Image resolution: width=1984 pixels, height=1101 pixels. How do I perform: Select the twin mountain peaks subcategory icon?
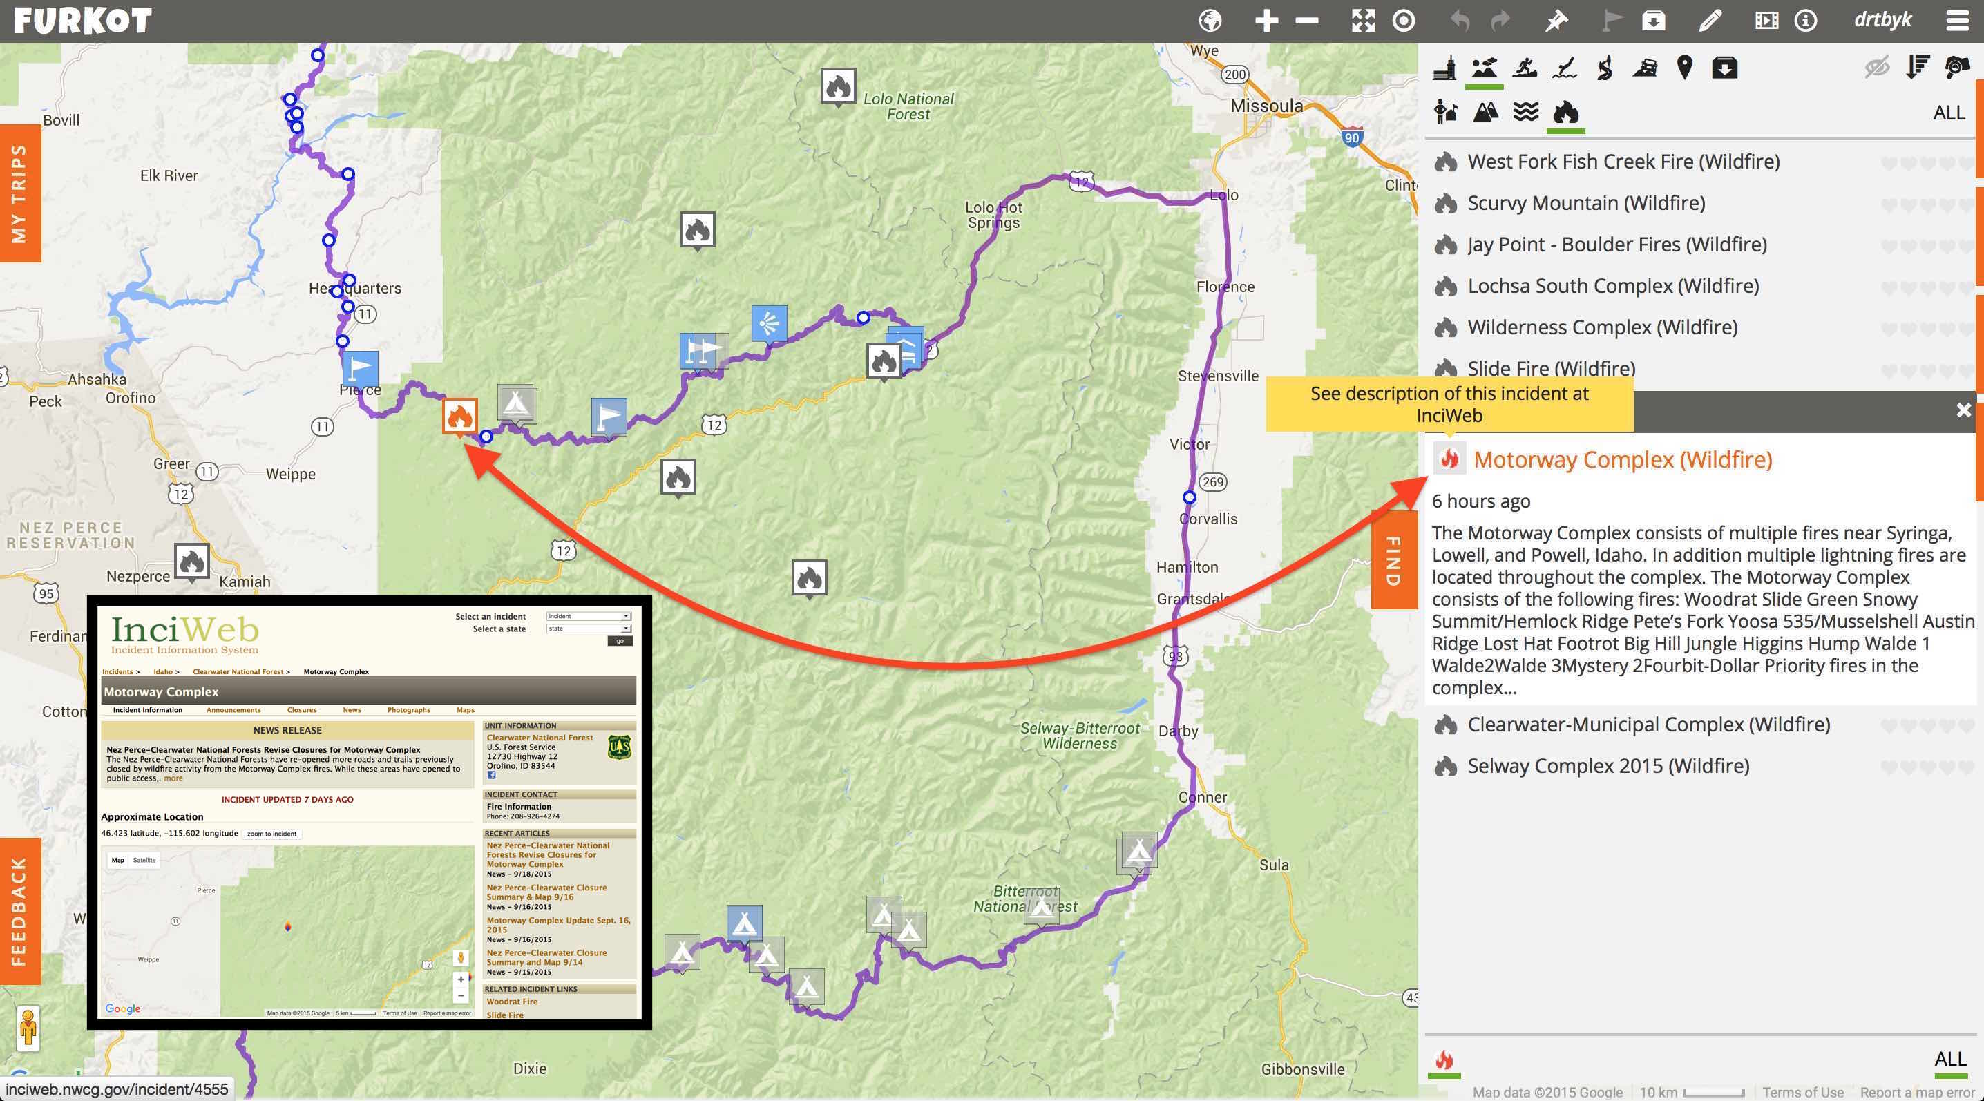(1486, 113)
